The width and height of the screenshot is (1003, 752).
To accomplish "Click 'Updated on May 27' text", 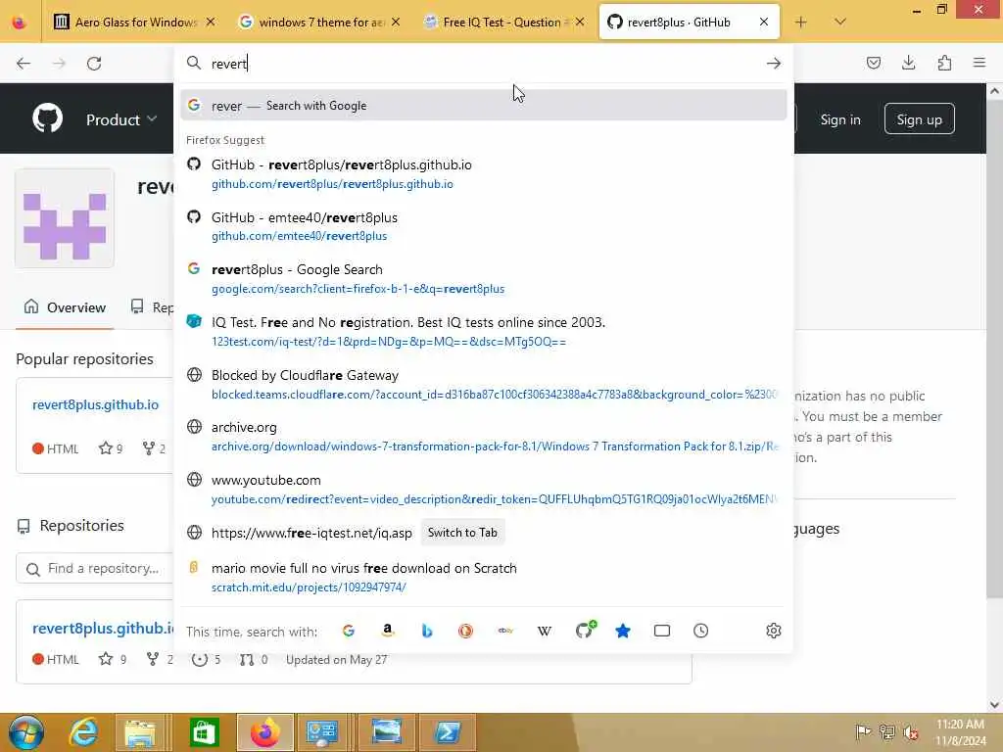I will (337, 660).
